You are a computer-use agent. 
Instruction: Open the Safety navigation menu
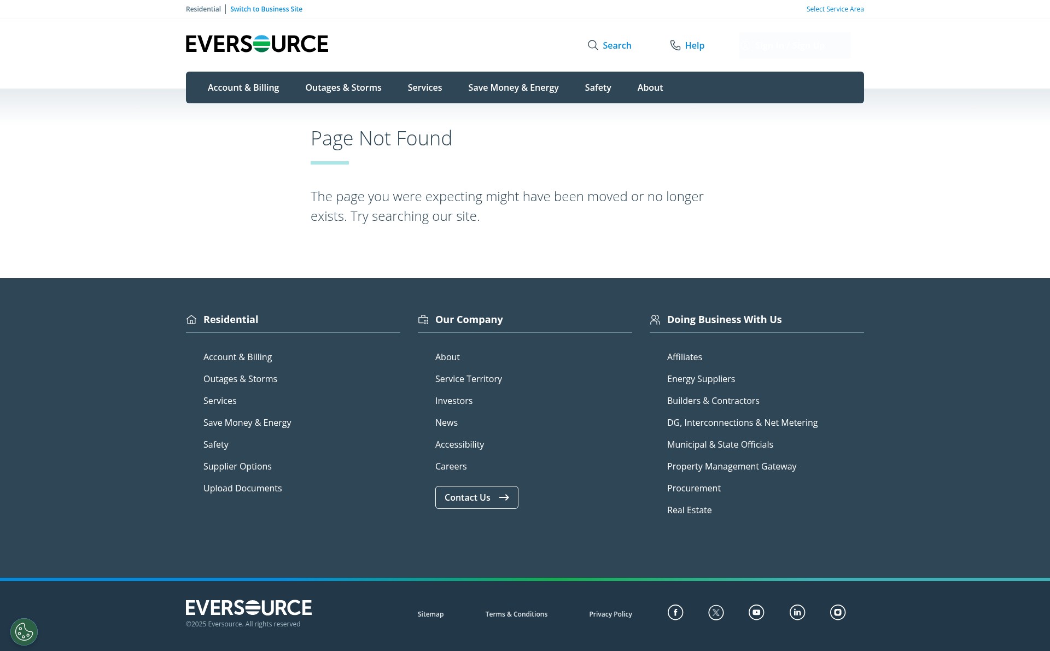pyautogui.click(x=598, y=87)
